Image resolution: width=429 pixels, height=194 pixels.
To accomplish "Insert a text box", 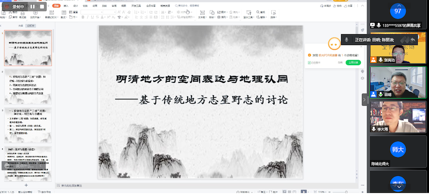I will tap(202, 14).
